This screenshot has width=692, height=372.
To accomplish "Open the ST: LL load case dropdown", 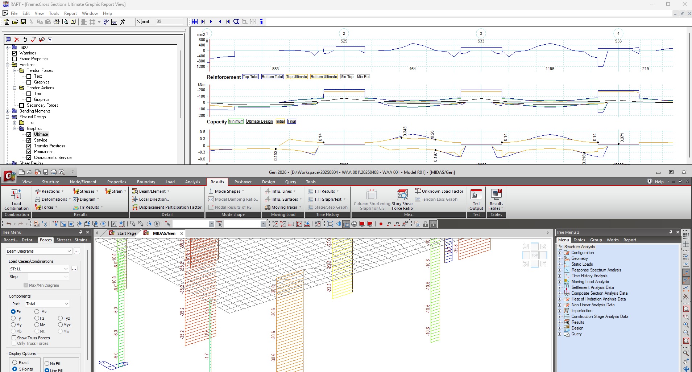I will [x=38, y=269].
